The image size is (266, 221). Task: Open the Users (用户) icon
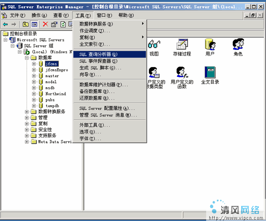(x=210, y=44)
